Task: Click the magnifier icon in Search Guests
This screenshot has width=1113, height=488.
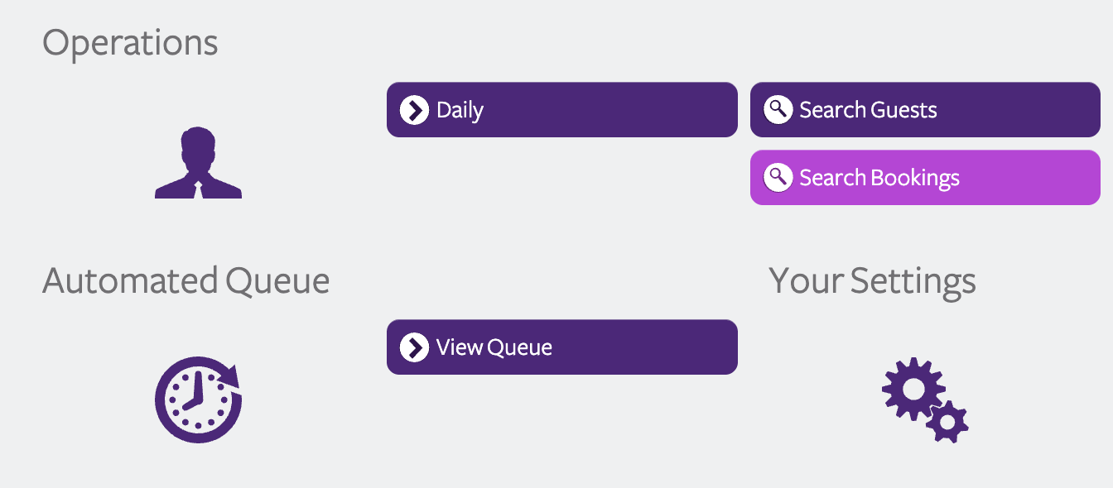Action: 778,110
